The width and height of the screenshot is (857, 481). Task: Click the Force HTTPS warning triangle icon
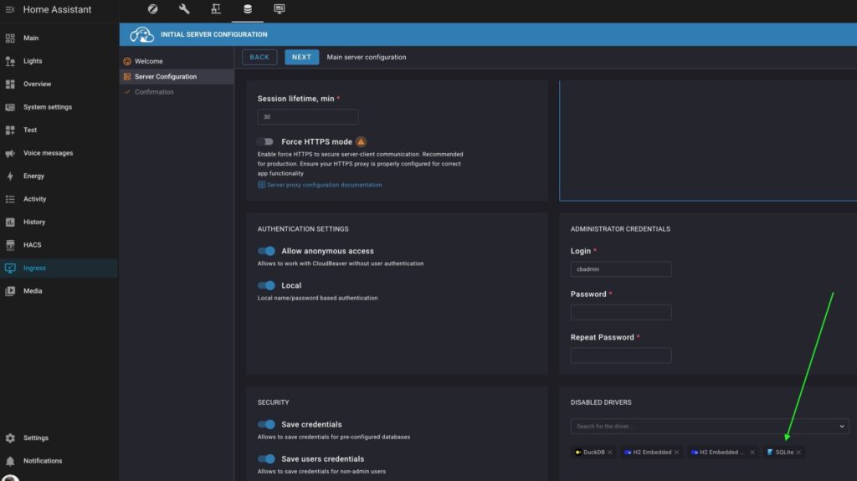click(361, 142)
